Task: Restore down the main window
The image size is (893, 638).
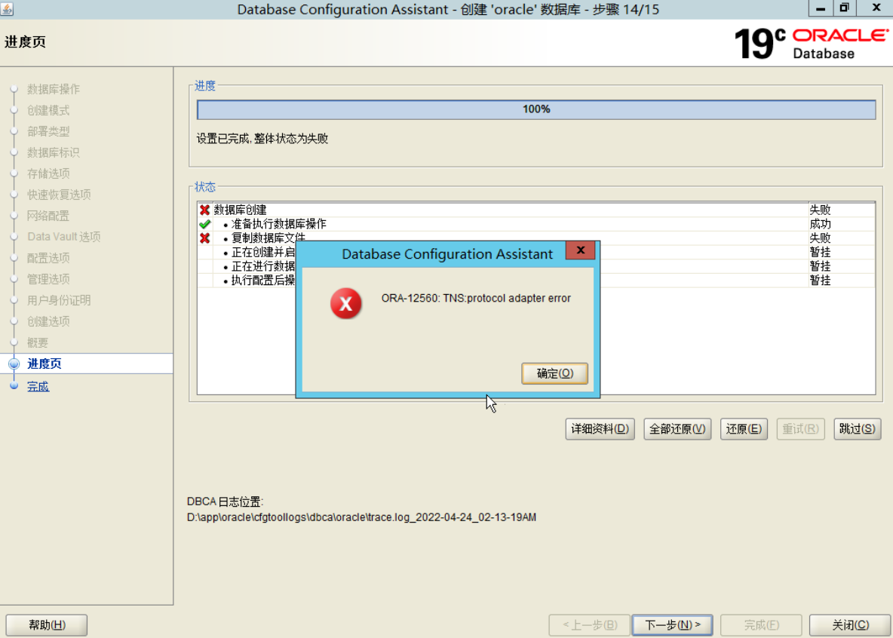Action: tap(844, 8)
